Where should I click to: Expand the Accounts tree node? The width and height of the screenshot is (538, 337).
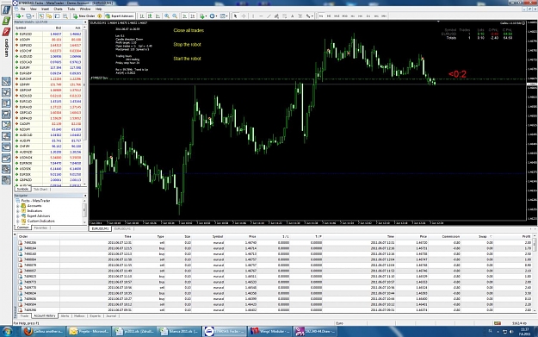pyautogui.click(x=18, y=206)
